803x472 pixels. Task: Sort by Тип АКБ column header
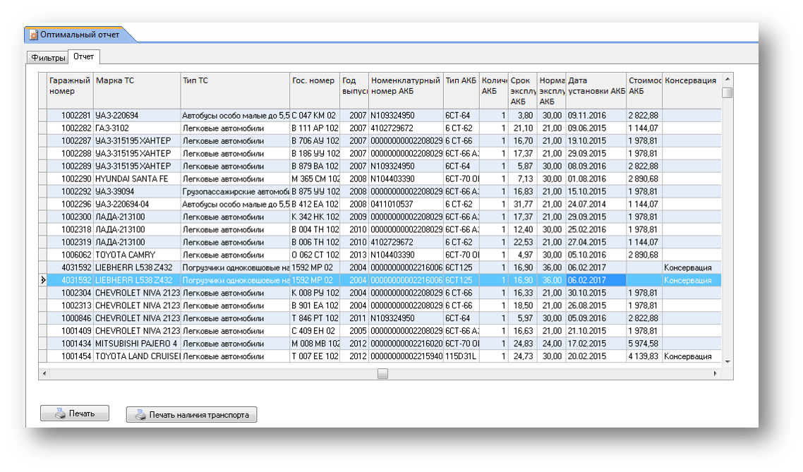[x=461, y=90]
